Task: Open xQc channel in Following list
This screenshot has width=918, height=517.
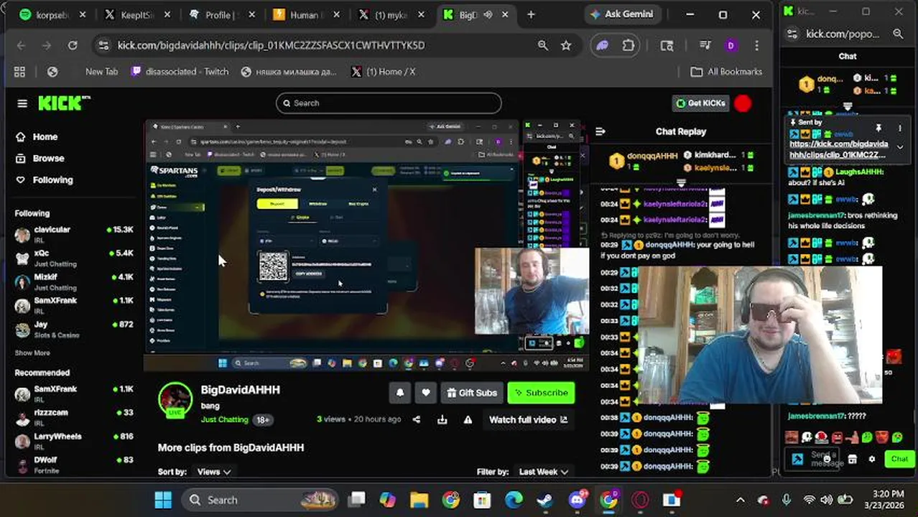Action: coord(74,258)
